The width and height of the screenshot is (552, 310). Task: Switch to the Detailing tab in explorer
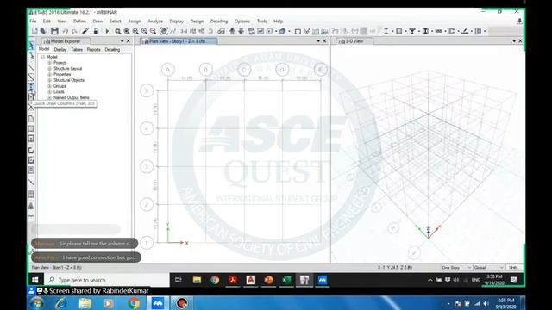(x=112, y=50)
